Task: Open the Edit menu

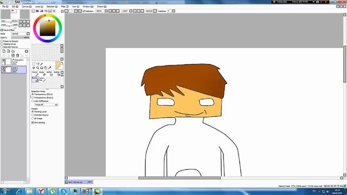Action: click(15, 6)
